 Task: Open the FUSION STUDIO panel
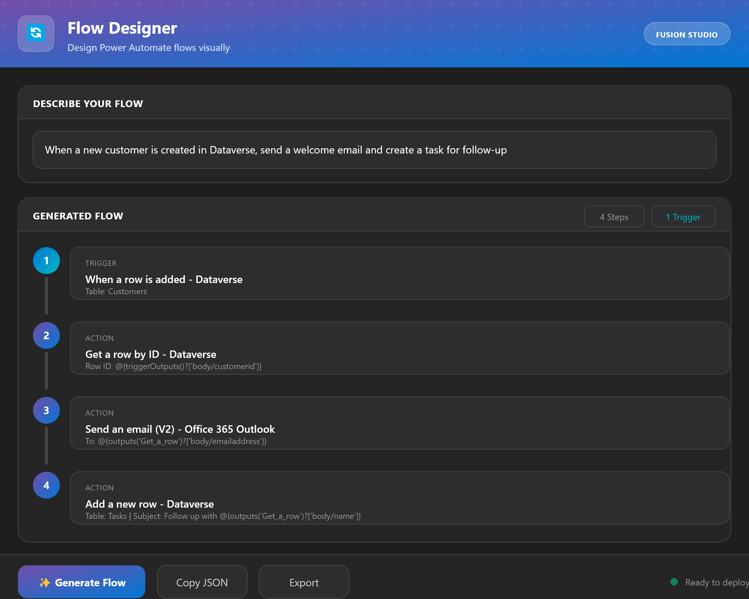point(687,34)
